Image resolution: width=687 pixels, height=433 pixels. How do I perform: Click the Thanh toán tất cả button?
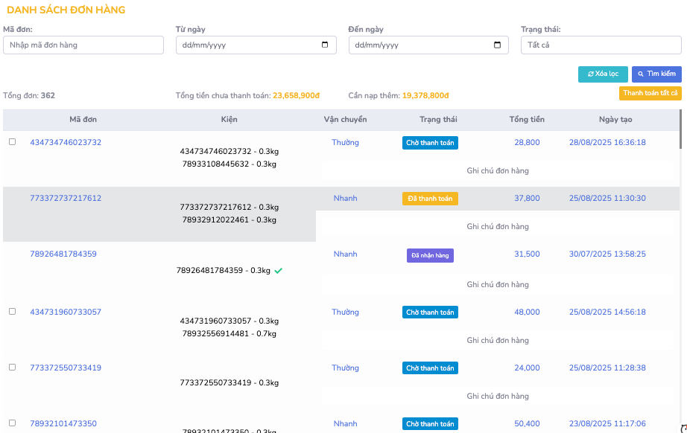[650, 94]
